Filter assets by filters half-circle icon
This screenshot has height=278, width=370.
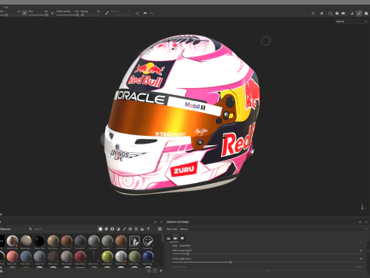click(x=118, y=229)
